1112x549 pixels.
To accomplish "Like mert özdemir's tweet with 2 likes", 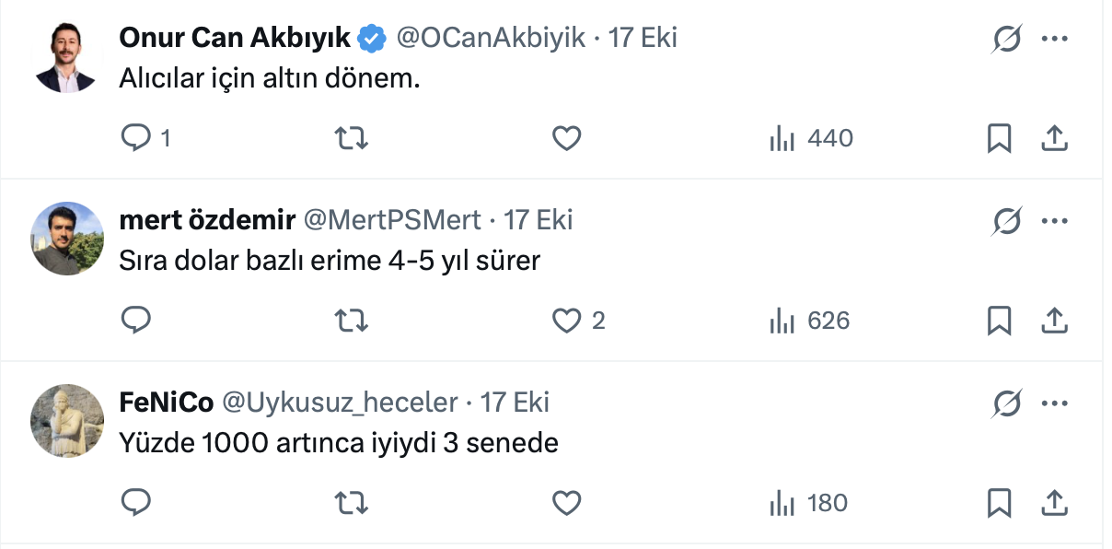I will pyautogui.click(x=566, y=321).
